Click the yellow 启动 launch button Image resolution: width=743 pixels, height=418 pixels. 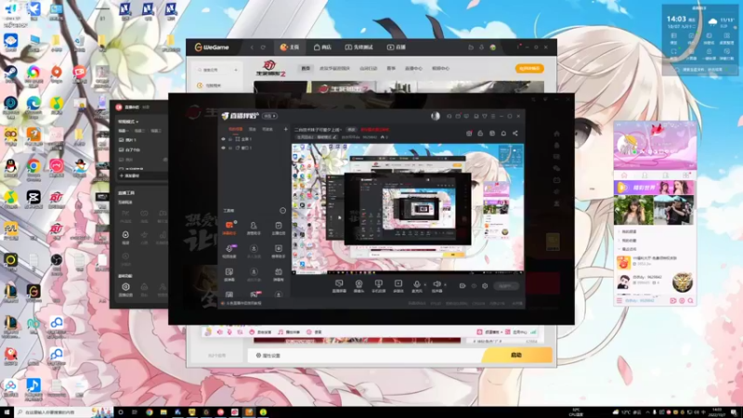(516, 355)
